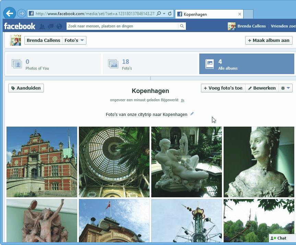Click the Vrienden zoeken header link
Screen dimensions: 296x245
[x=283, y=26]
